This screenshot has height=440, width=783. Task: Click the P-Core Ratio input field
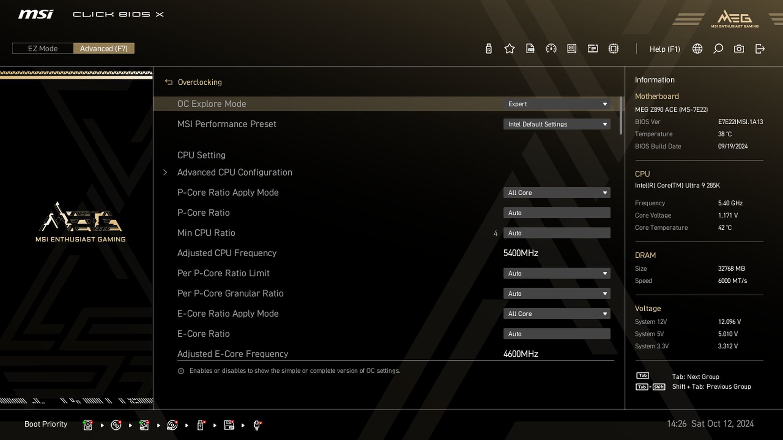pyautogui.click(x=556, y=213)
